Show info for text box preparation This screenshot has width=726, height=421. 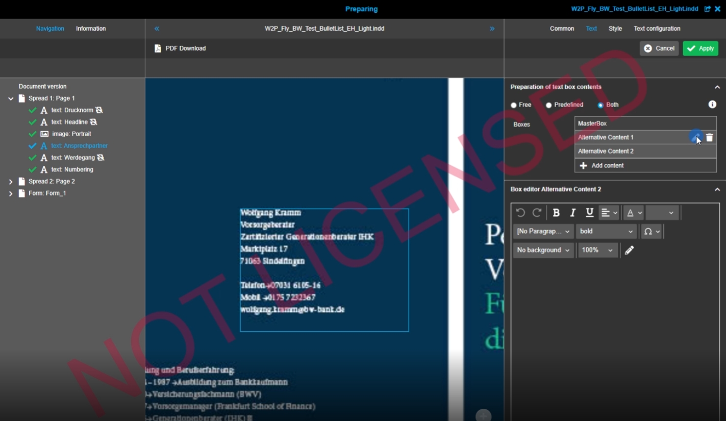[712, 105]
